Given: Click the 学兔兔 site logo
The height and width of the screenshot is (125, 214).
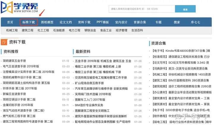Looking at the screenshot, I should 20,7.
